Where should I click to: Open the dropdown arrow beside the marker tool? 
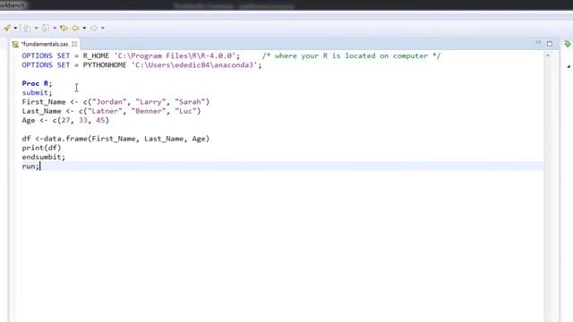point(15,28)
